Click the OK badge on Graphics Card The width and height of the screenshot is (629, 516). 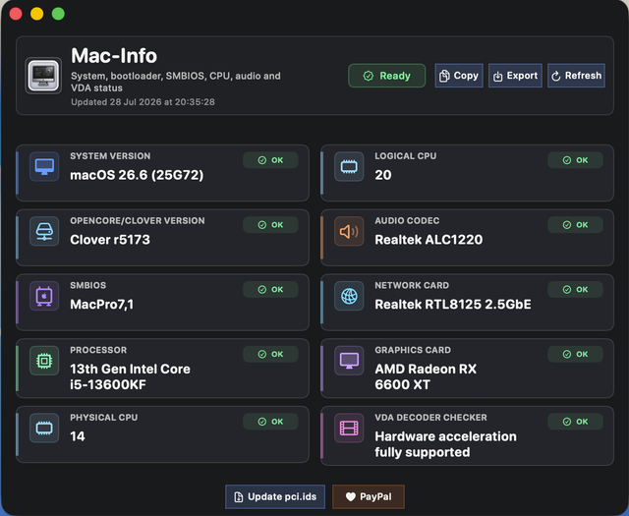click(575, 354)
